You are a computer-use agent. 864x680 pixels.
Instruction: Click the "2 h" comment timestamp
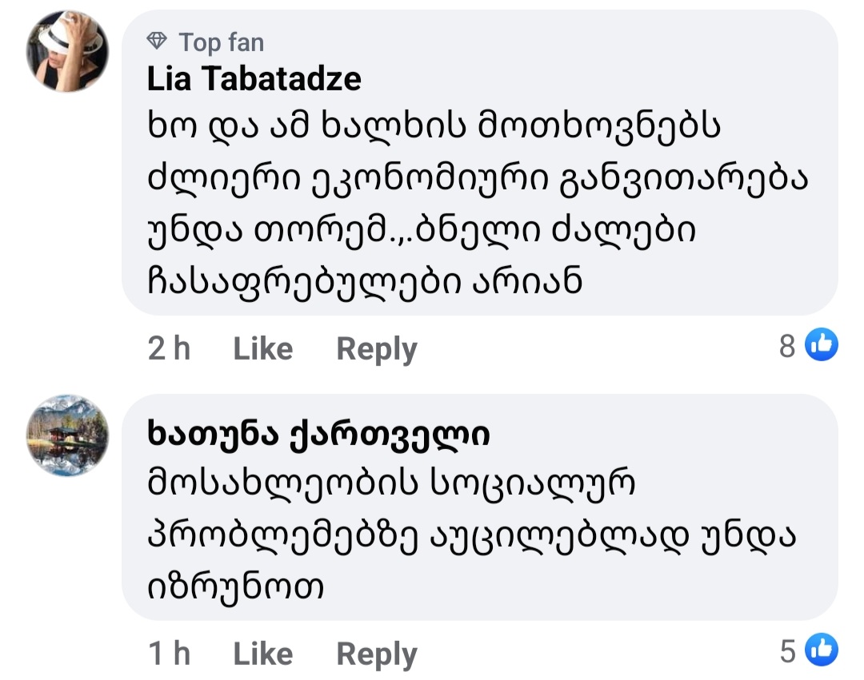pos(169,348)
